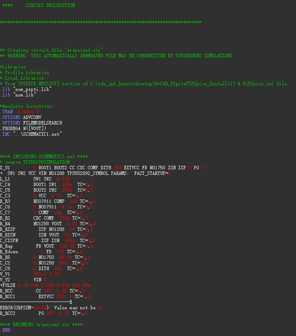Click the .PROBE64 N([VOUT]) line
The image size is (296, 336).
(x=23, y=128)
